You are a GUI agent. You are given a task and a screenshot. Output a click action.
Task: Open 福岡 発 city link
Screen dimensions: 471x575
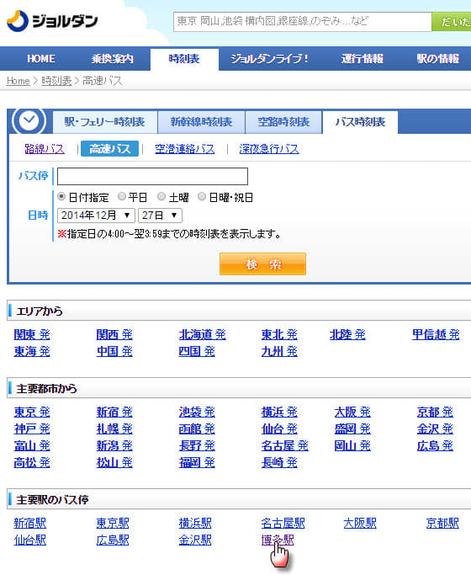(x=197, y=463)
